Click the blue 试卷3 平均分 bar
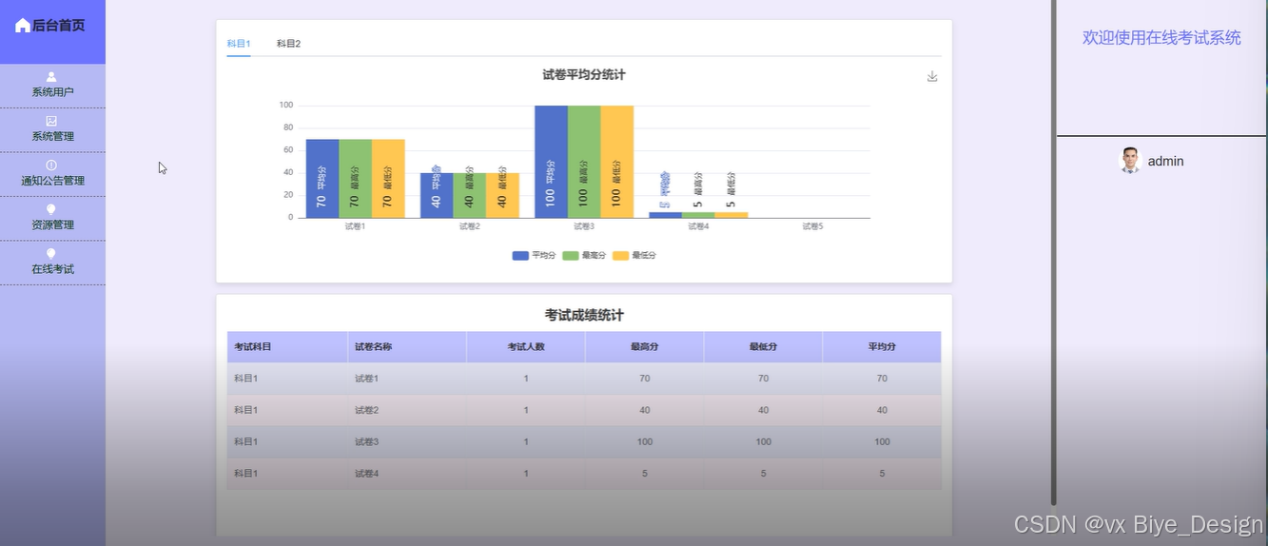This screenshot has width=1268, height=546. [551, 162]
